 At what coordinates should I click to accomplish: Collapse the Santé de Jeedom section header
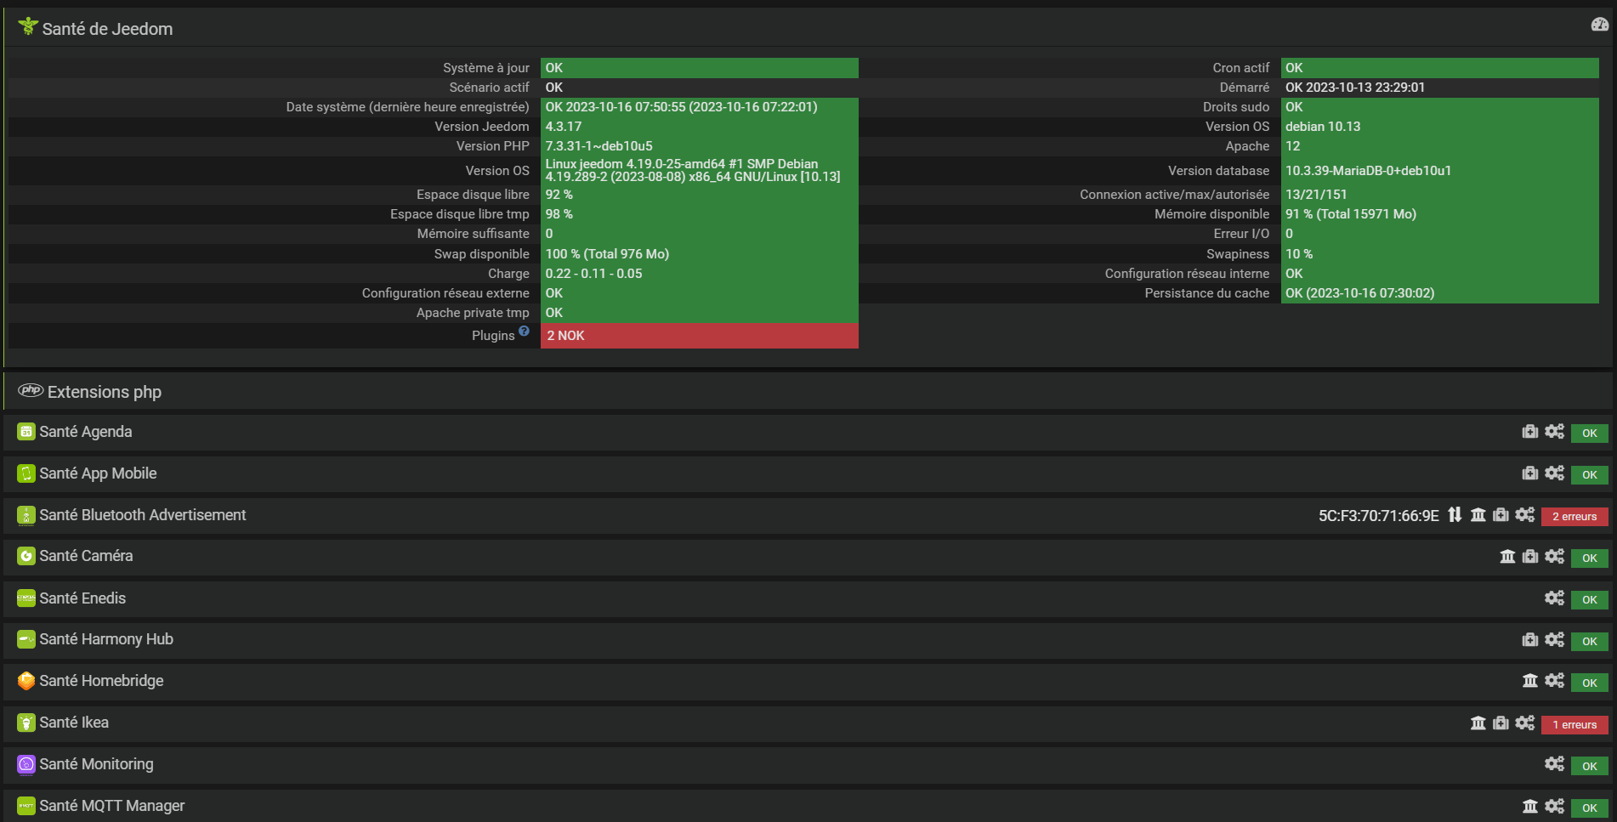107,29
